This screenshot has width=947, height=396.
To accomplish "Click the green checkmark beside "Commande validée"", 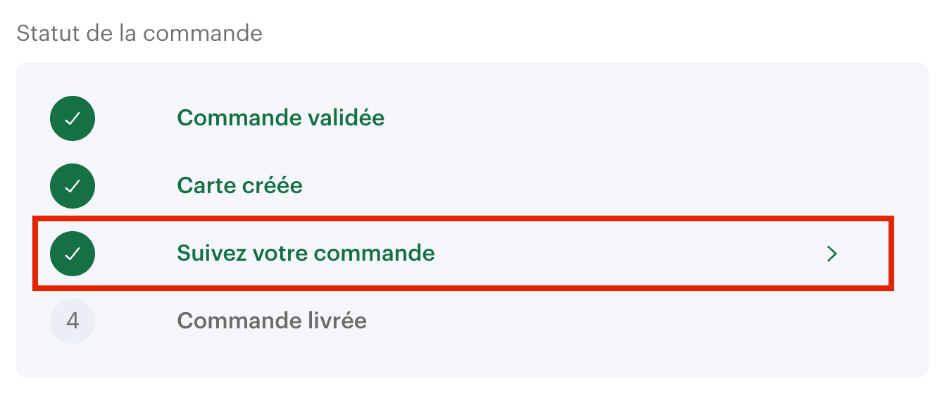I will 73,118.
